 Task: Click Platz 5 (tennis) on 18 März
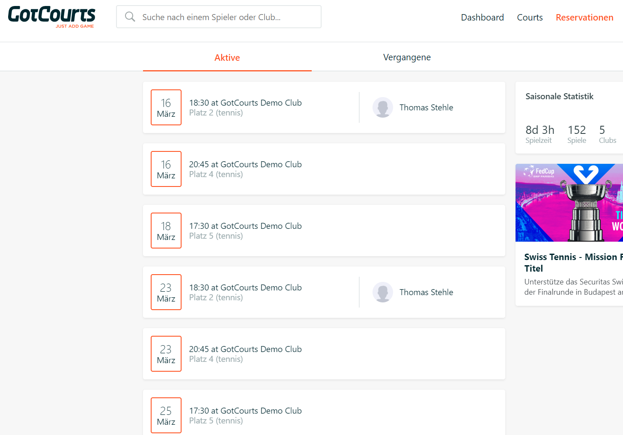pos(216,236)
